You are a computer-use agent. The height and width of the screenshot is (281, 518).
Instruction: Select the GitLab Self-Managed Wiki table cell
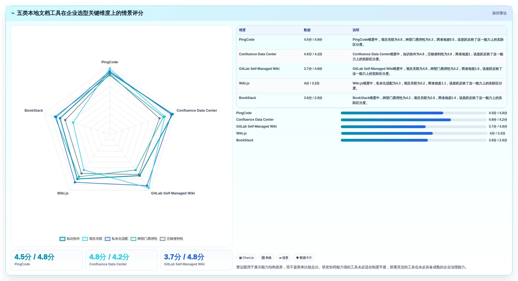click(x=259, y=69)
